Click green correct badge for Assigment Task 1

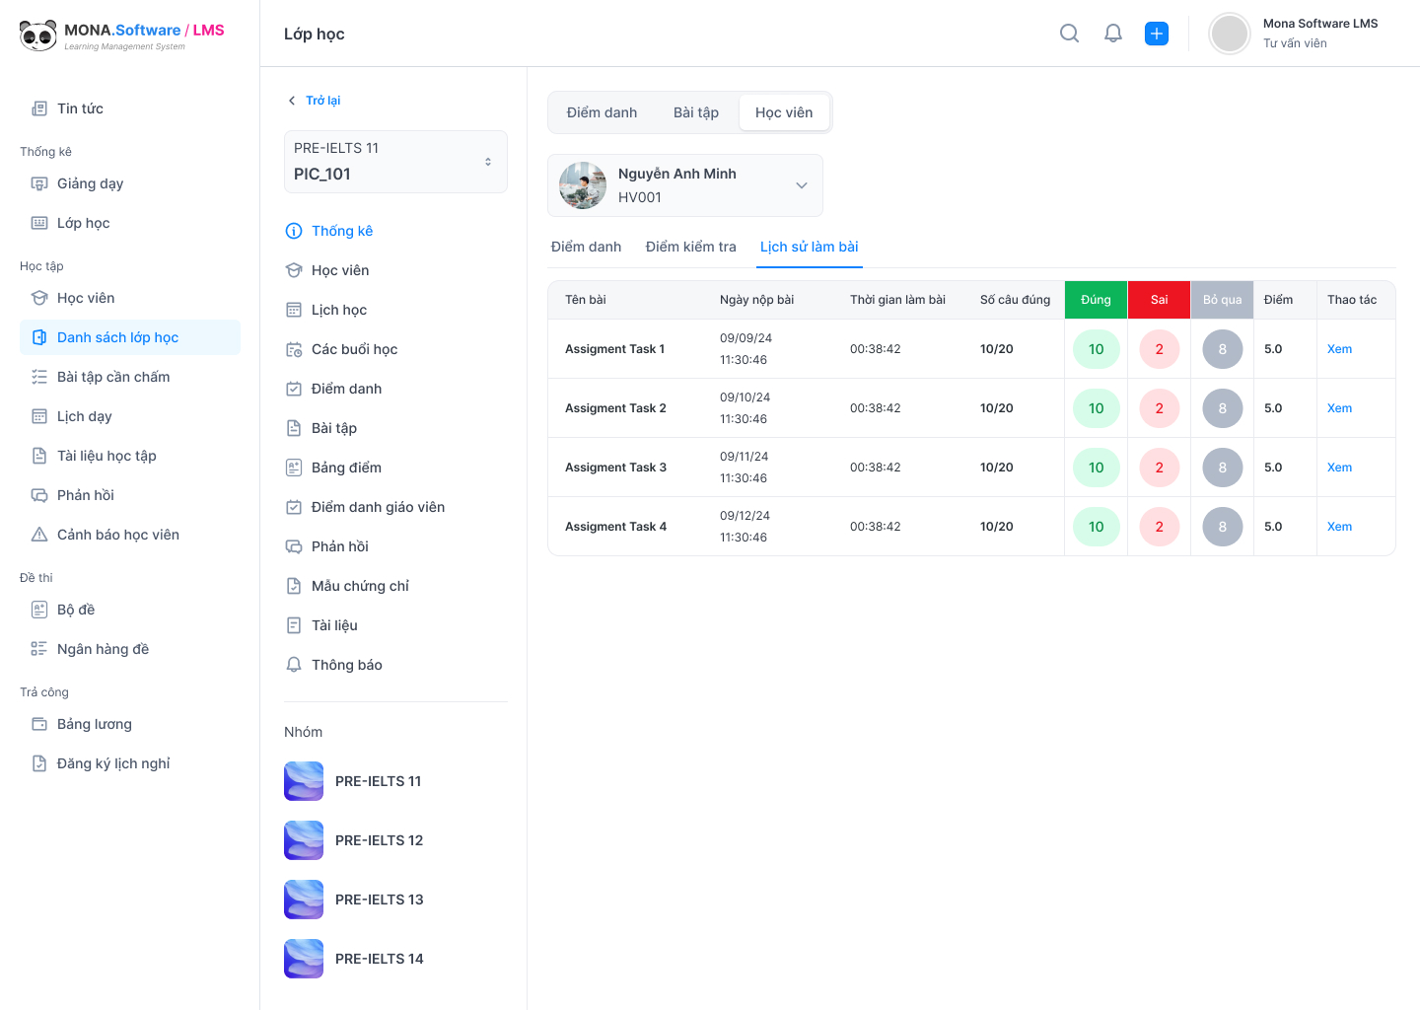point(1096,349)
